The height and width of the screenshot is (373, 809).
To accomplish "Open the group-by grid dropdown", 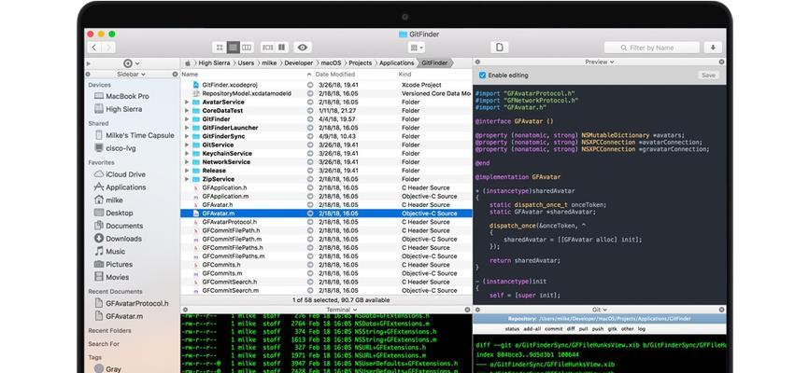I will [417, 48].
